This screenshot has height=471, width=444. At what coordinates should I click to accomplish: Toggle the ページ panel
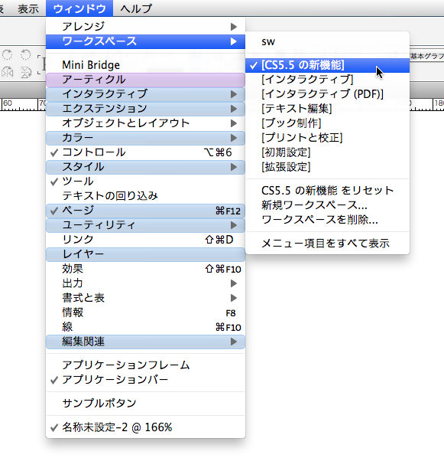(x=145, y=211)
